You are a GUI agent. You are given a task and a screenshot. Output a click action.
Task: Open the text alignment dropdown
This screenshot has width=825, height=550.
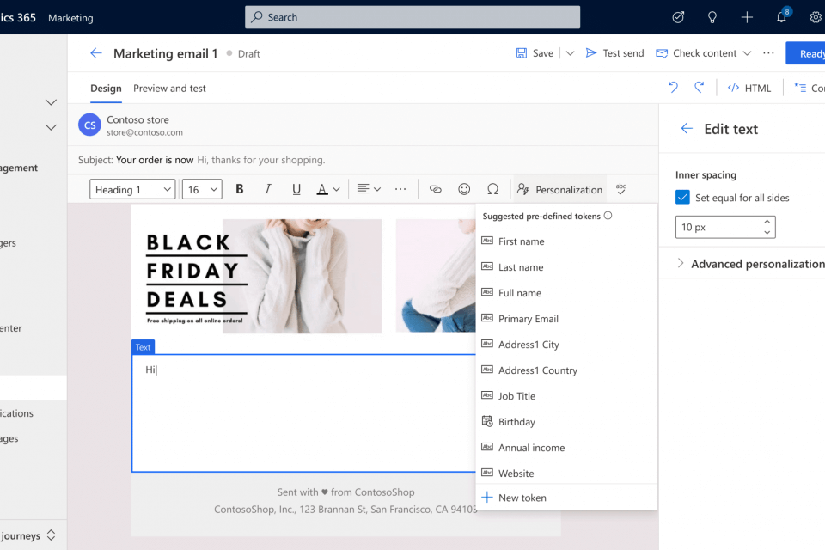coord(369,189)
